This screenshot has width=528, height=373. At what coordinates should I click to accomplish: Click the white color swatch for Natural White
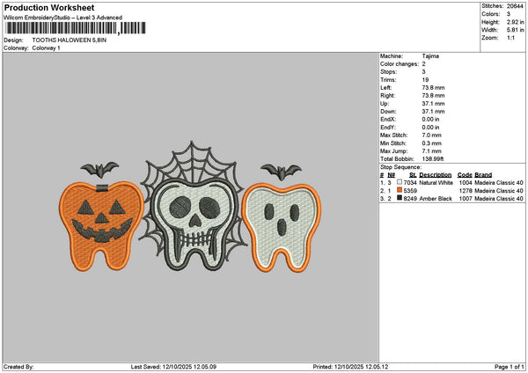click(400, 182)
